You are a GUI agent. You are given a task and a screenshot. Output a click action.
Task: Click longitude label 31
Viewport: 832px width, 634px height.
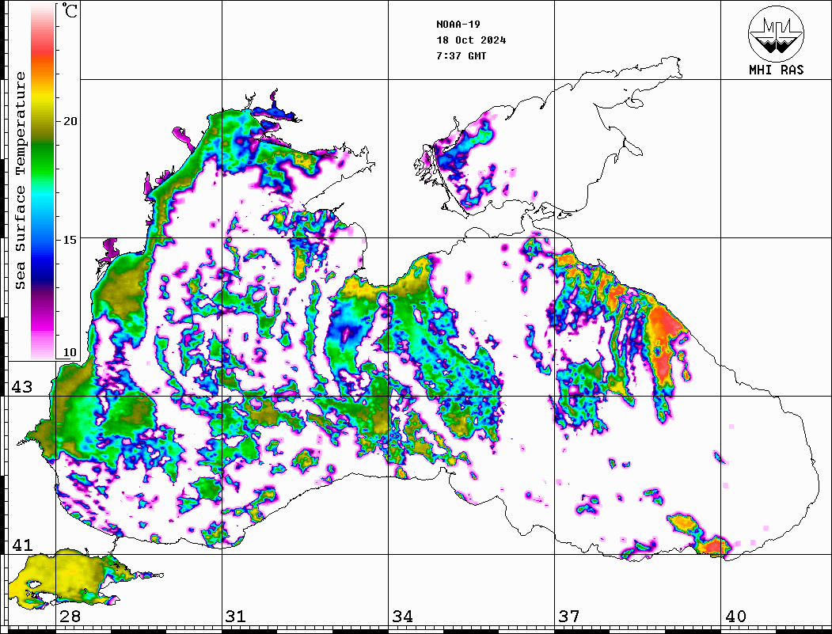tap(236, 617)
